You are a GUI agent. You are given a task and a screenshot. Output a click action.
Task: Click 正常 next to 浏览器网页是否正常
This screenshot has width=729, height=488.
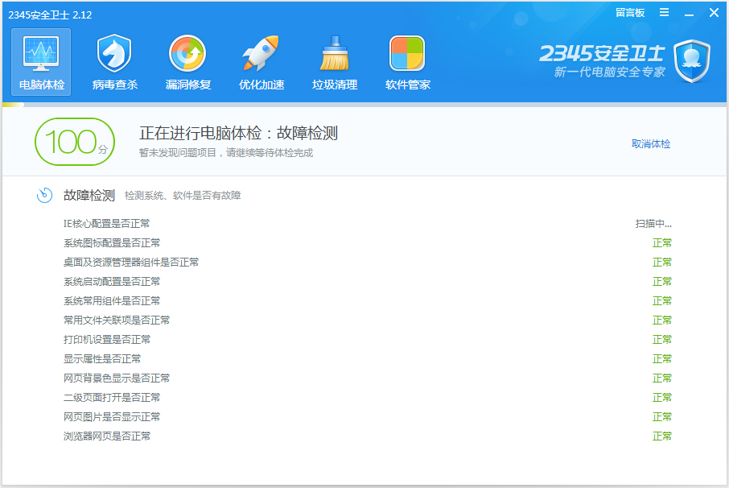[x=661, y=436]
